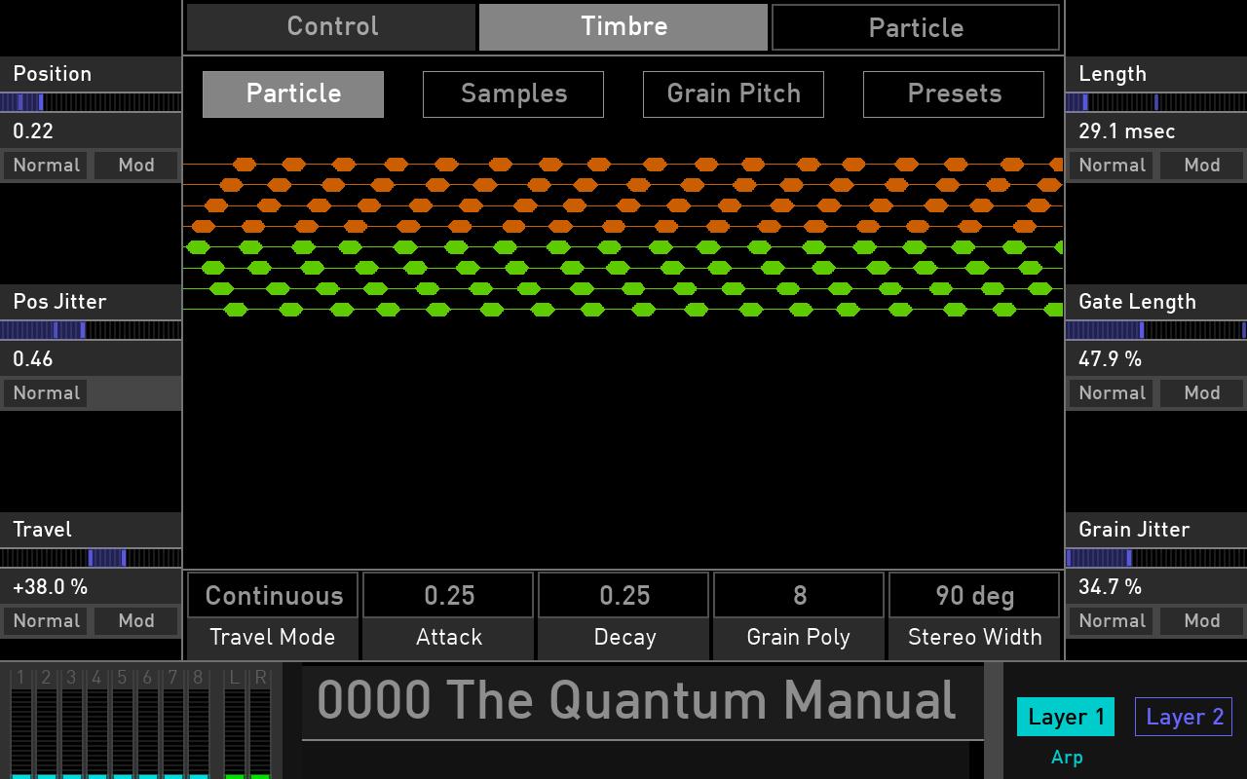1247x779 pixels.
Task: Click the grain particle display area
Action: coord(623,389)
